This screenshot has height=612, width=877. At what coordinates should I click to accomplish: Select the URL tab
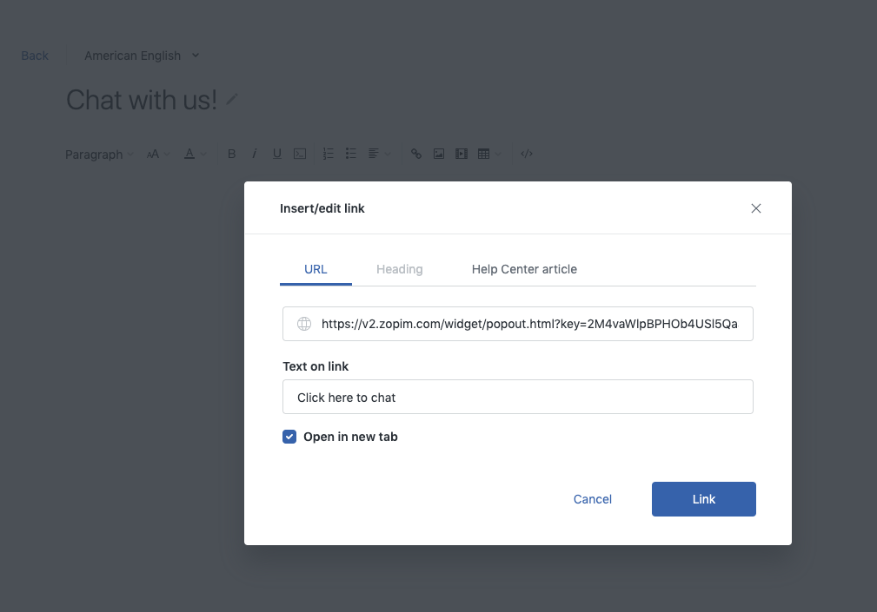pos(316,269)
